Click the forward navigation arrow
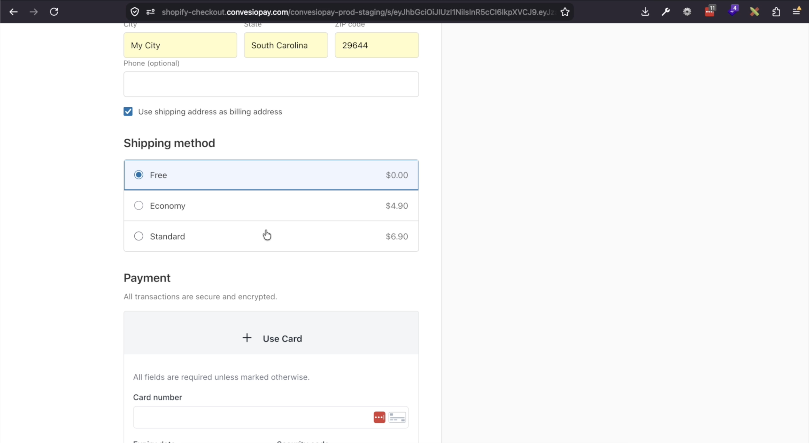The height and width of the screenshot is (443, 809). [34, 12]
